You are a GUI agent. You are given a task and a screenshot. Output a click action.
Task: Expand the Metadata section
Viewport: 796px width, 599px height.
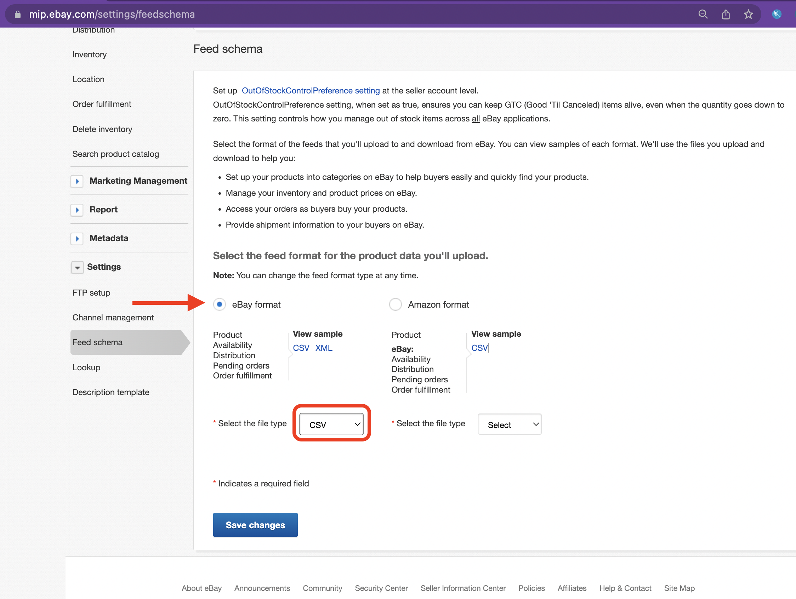point(77,239)
